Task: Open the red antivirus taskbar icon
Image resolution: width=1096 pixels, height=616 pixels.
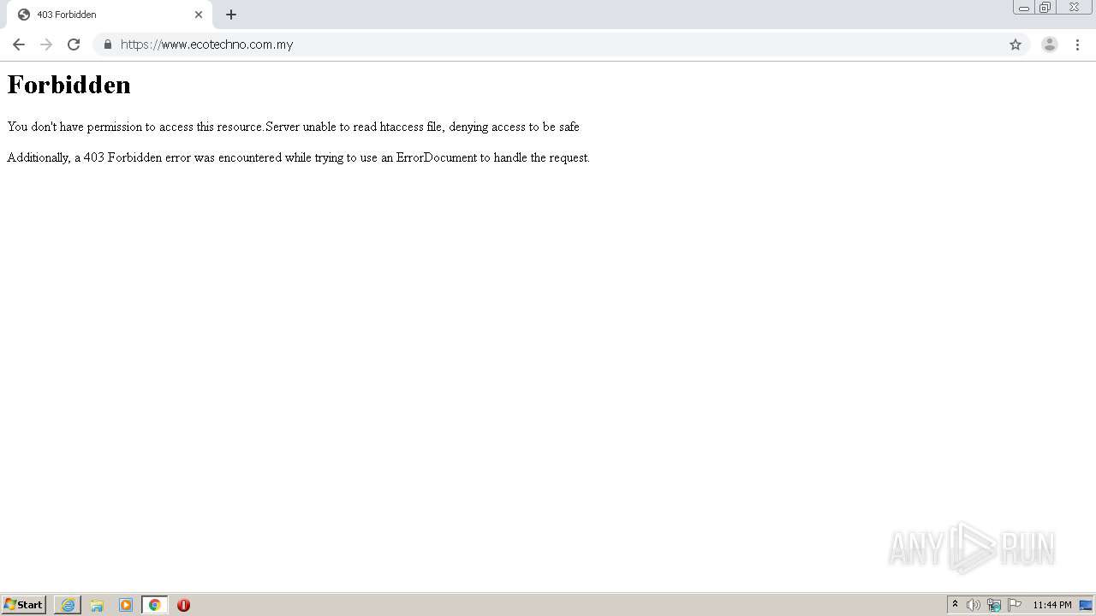Action: click(183, 605)
